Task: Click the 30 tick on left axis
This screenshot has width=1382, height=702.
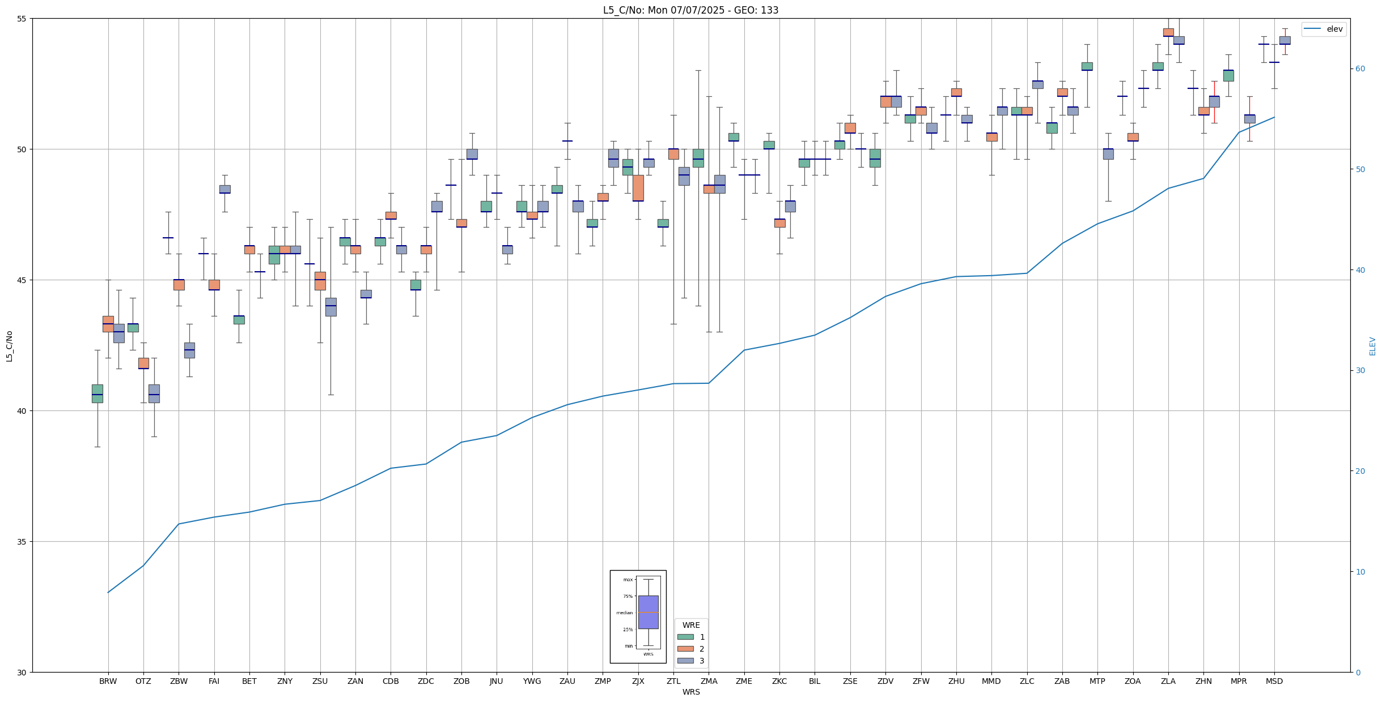Action: point(22,673)
